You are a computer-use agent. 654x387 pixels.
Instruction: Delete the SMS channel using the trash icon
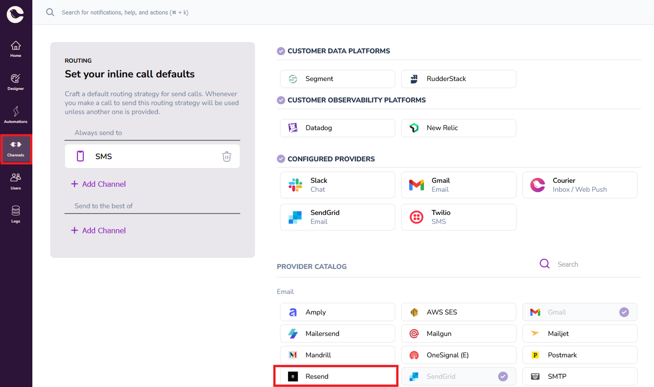point(227,156)
